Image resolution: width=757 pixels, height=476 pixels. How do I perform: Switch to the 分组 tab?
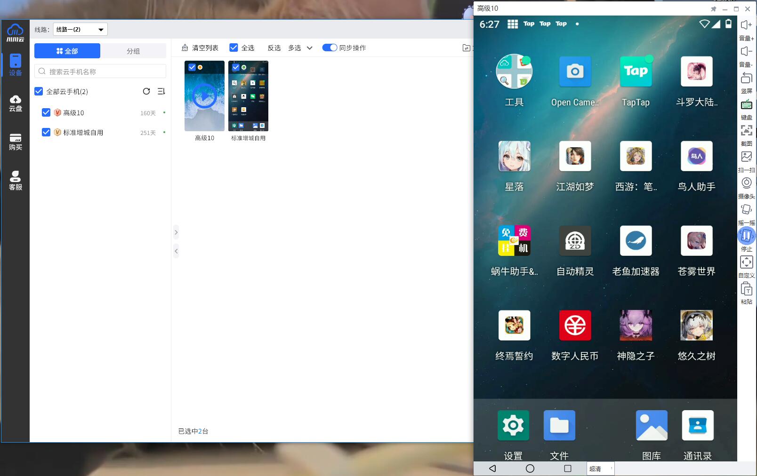click(133, 51)
